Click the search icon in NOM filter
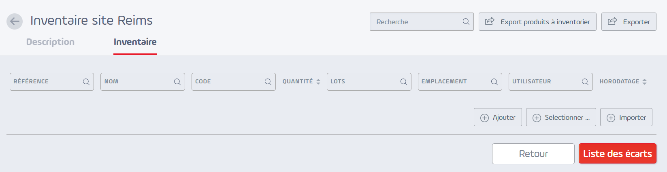The width and height of the screenshot is (667, 172). (177, 82)
